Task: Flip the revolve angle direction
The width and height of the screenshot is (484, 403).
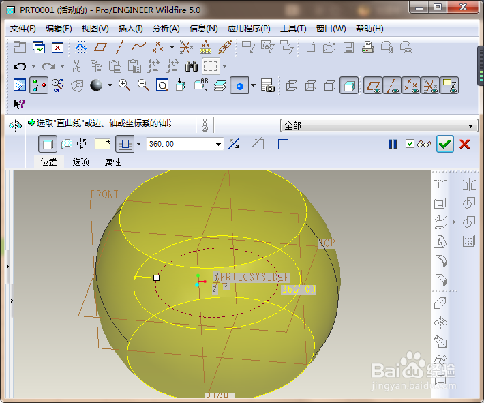Action: coord(234,144)
